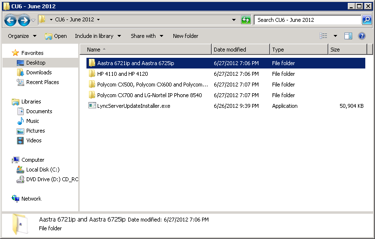
Task: Click the 50,904 KB size value
Action: pyautogui.click(x=352, y=106)
